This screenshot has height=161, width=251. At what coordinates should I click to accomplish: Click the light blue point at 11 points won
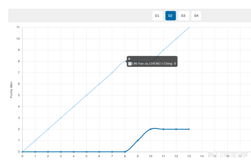tap(189, 27)
